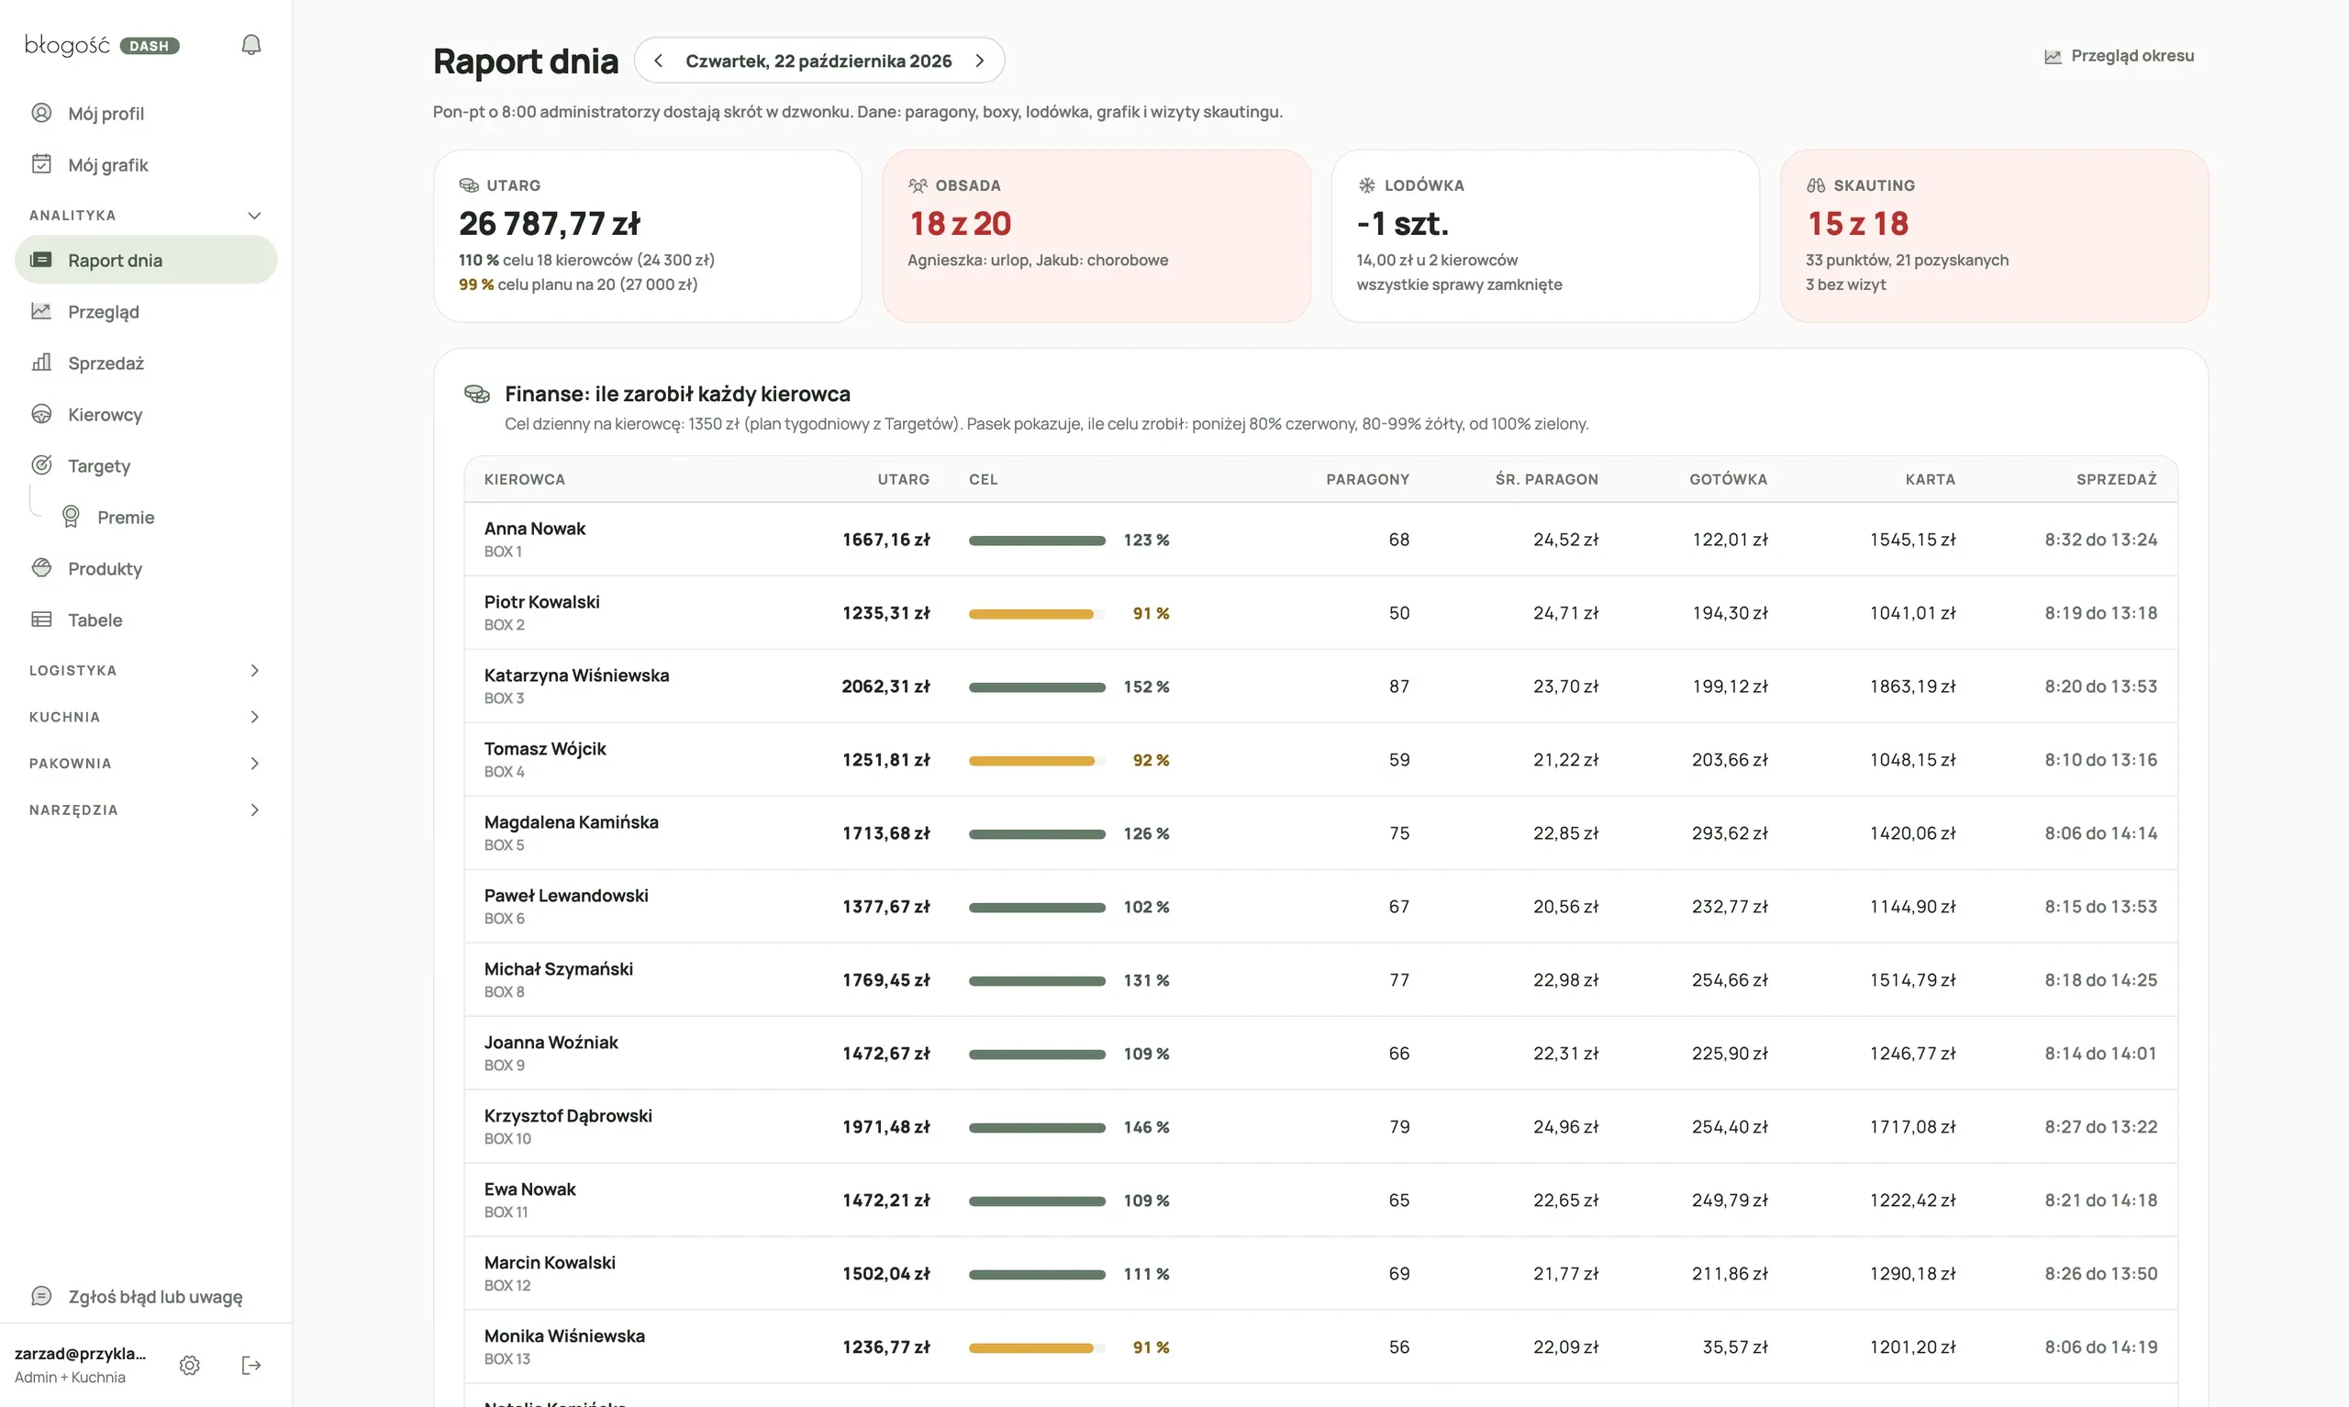Go to next day with right chevron

coord(980,61)
